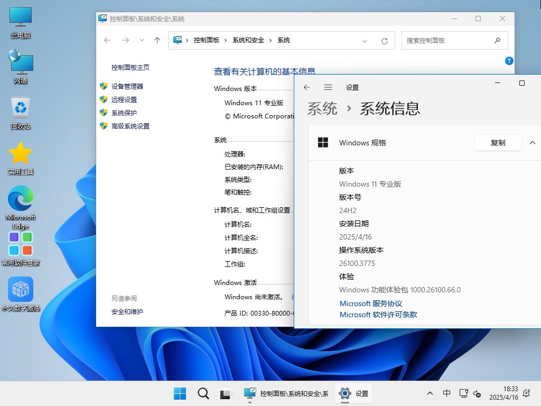
Task: Open the Windows Start button
Action: pos(180,393)
